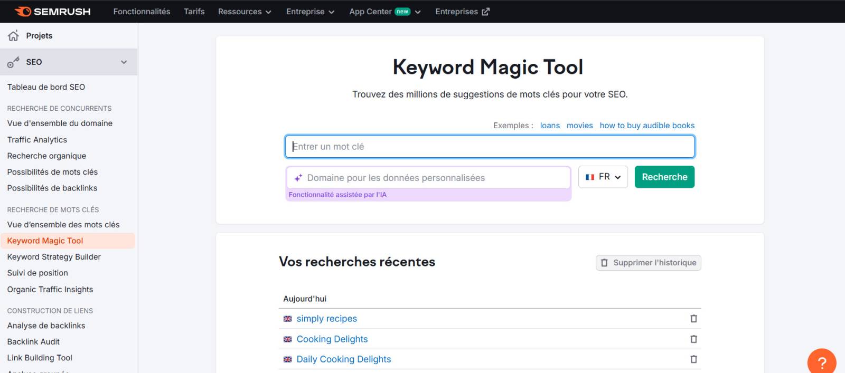Click the Semrush logo
845x373 pixels.
coord(53,12)
